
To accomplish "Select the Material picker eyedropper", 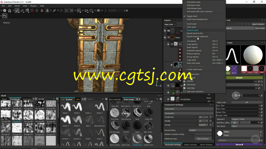I will (54, 11).
